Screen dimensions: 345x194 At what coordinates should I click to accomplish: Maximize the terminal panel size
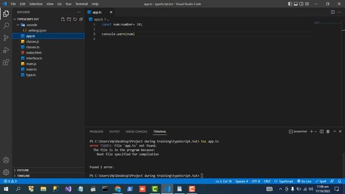pos(334,131)
